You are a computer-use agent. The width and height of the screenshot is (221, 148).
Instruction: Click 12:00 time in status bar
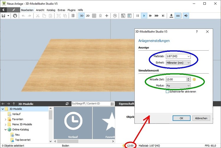(x=130, y=146)
